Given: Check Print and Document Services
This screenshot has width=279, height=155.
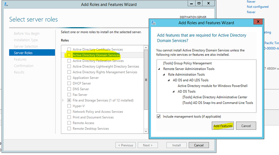Looking at the screenshot, I should pos(69,117).
